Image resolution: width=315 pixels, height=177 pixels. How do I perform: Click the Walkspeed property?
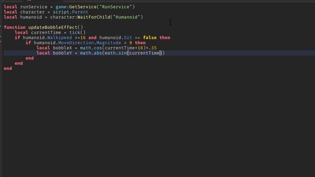60,38
